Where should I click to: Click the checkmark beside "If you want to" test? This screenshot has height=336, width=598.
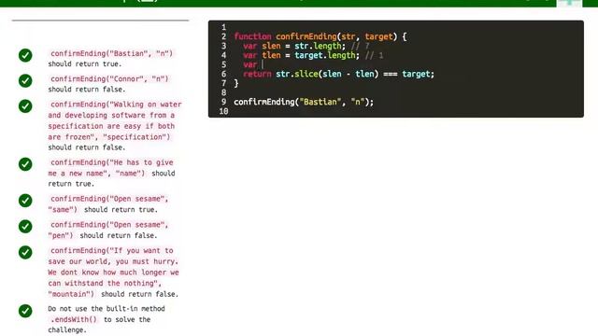25,252
